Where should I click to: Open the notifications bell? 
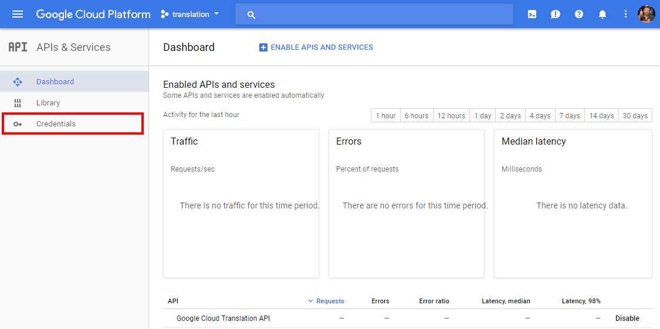[603, 14]
